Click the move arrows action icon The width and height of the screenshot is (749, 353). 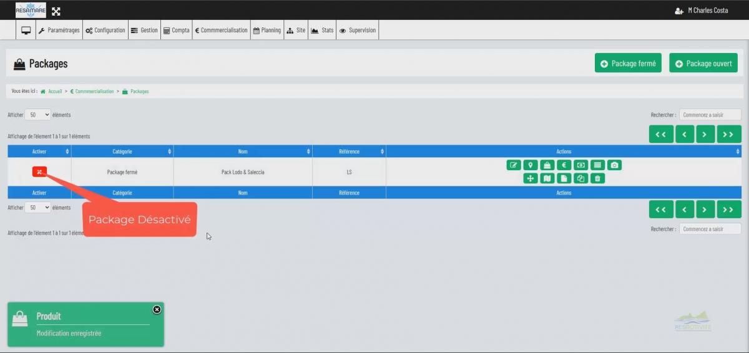click(x=530, y=178)
